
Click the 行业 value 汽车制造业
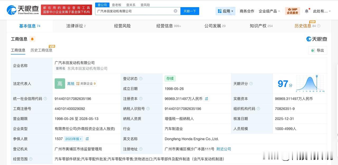click(x=174, y=129)
